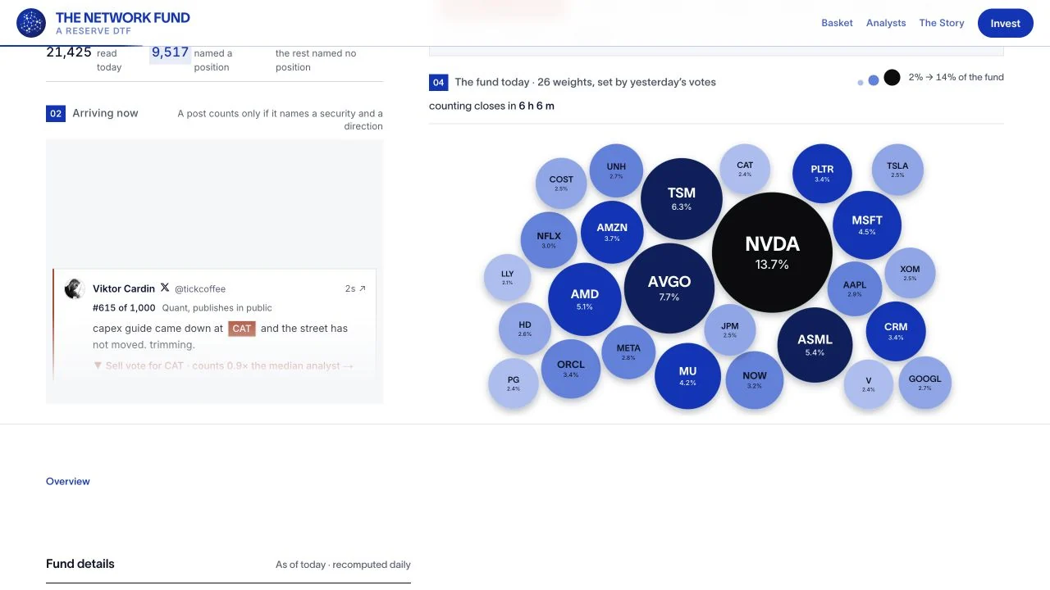Click the highlighted 9,517 figure

pos(171,52)
